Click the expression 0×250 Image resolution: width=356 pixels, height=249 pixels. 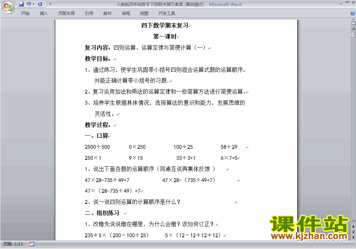click(137, 147)
